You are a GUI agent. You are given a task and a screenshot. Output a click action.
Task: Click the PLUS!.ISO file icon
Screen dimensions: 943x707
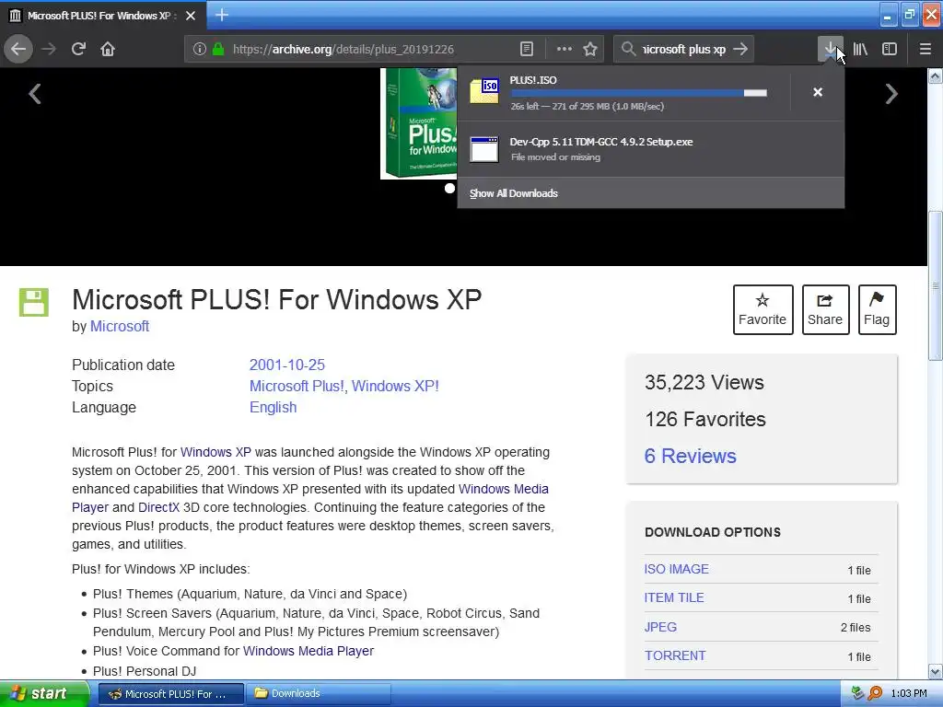click(484, 91)
